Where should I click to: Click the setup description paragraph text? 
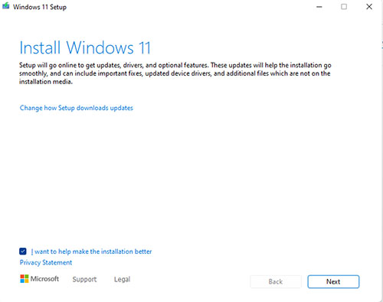[x=175, y=73]
